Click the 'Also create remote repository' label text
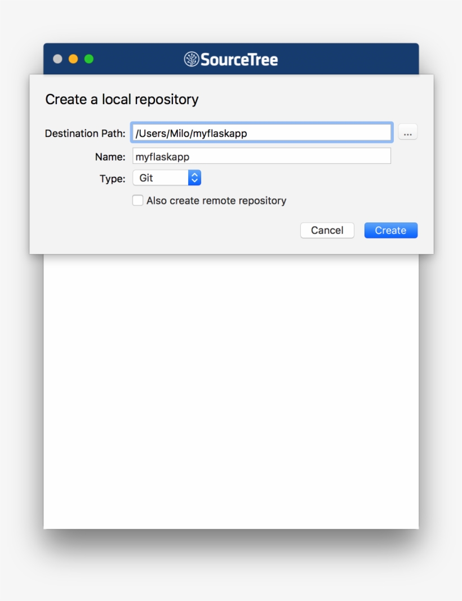462x601 pixels. click(216, 201)
